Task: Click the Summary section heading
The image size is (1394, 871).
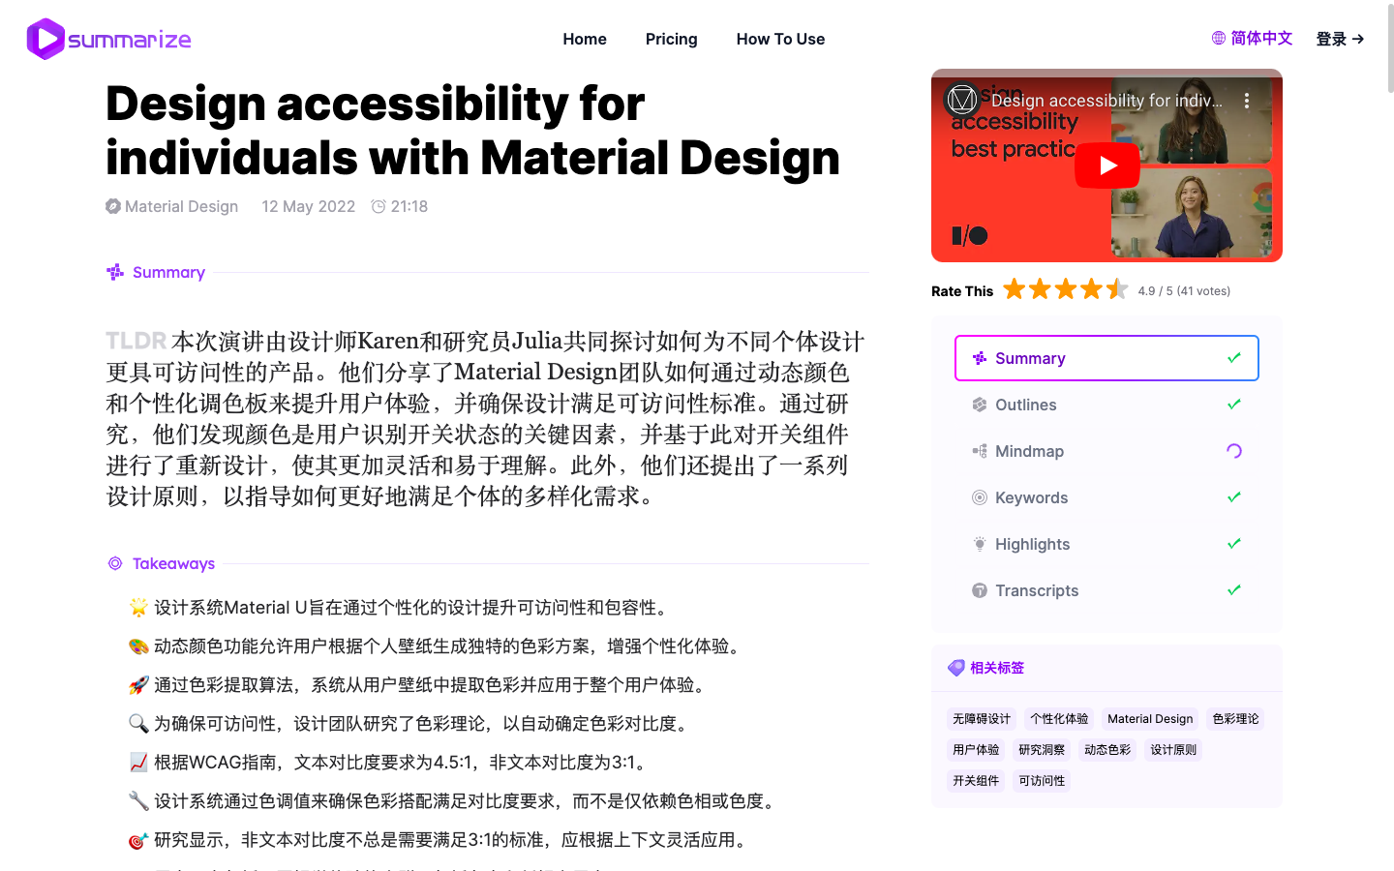Action: pos(168,272)
